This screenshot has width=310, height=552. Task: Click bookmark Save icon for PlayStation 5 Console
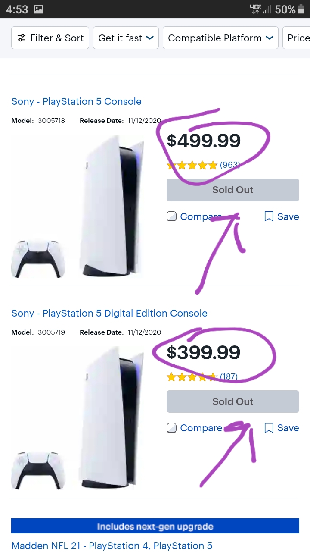click(x=269, y=216)
